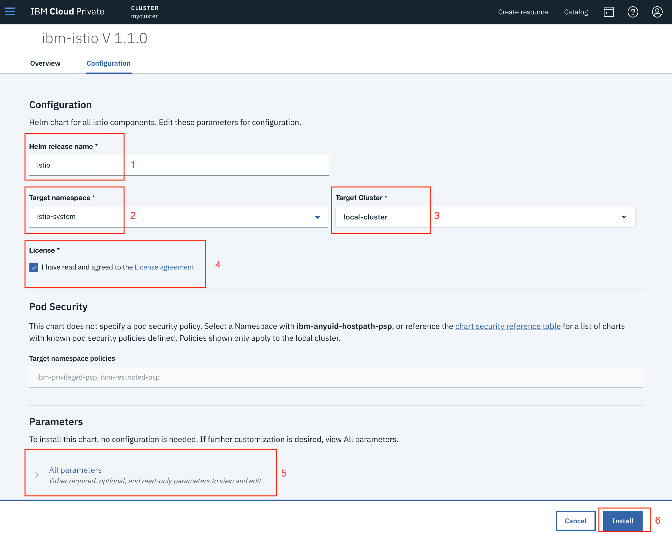
Task: Click the mycluster cluster label
Action: coord(144,16)
